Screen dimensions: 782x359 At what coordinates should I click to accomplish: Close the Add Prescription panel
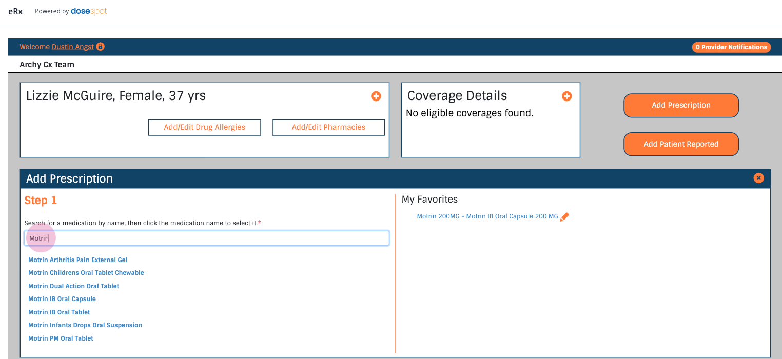[x=758, y=178]
